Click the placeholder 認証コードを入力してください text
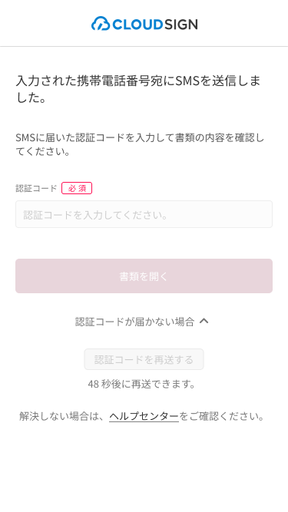The image size is (288, 512). 96,215
